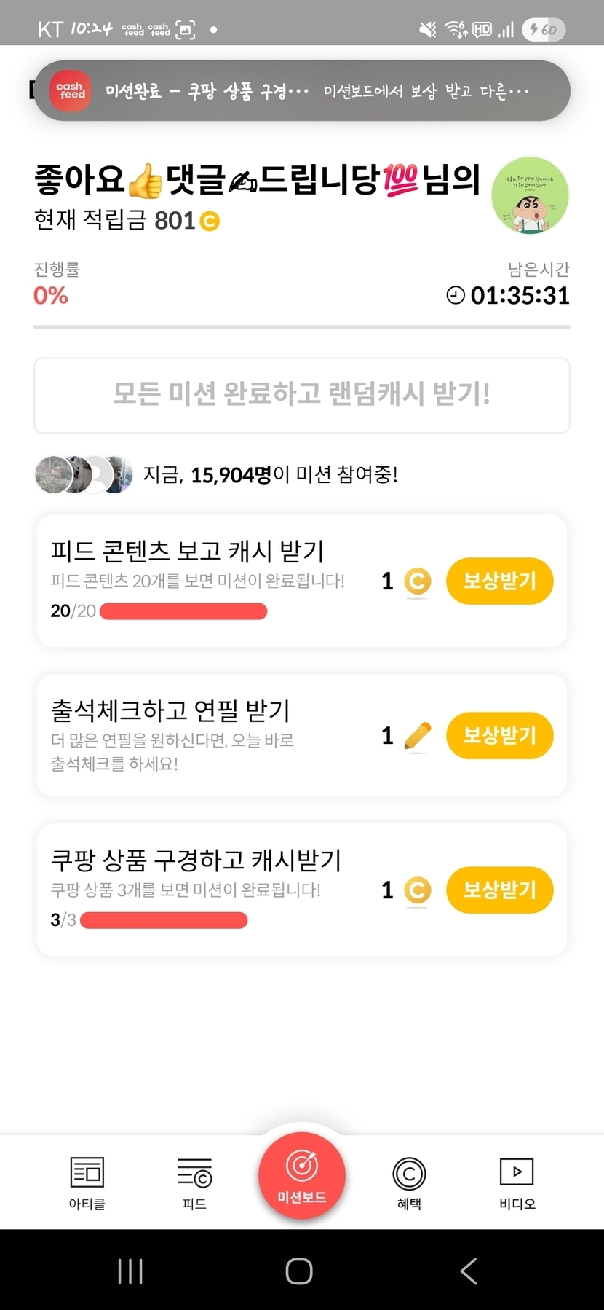Tap the cash feed notification icon

pyautogui.click(x=71, y=91)
